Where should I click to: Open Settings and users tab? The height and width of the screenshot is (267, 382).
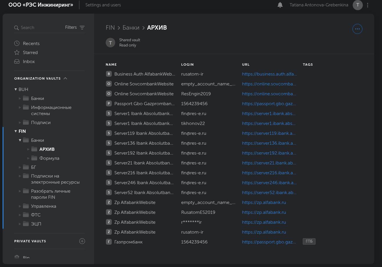coord(103,5)
